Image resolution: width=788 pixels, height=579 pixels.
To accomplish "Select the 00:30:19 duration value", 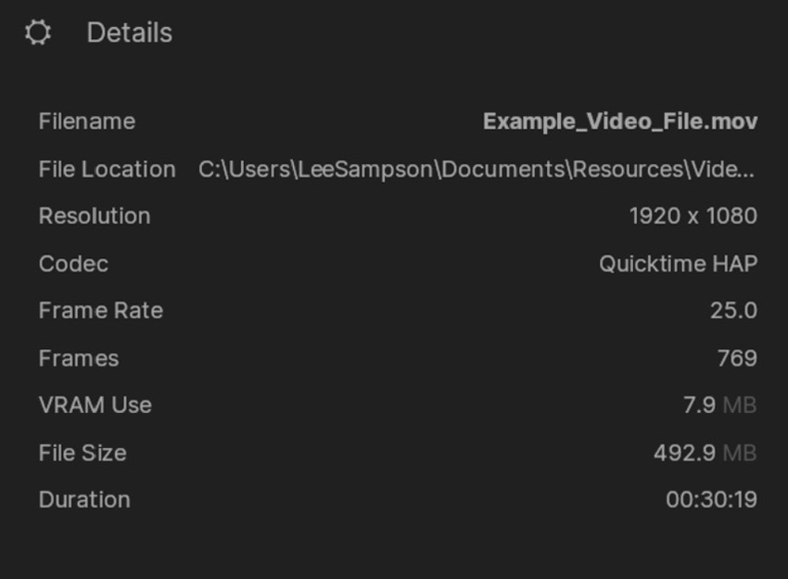I will [x=711, y=500].
